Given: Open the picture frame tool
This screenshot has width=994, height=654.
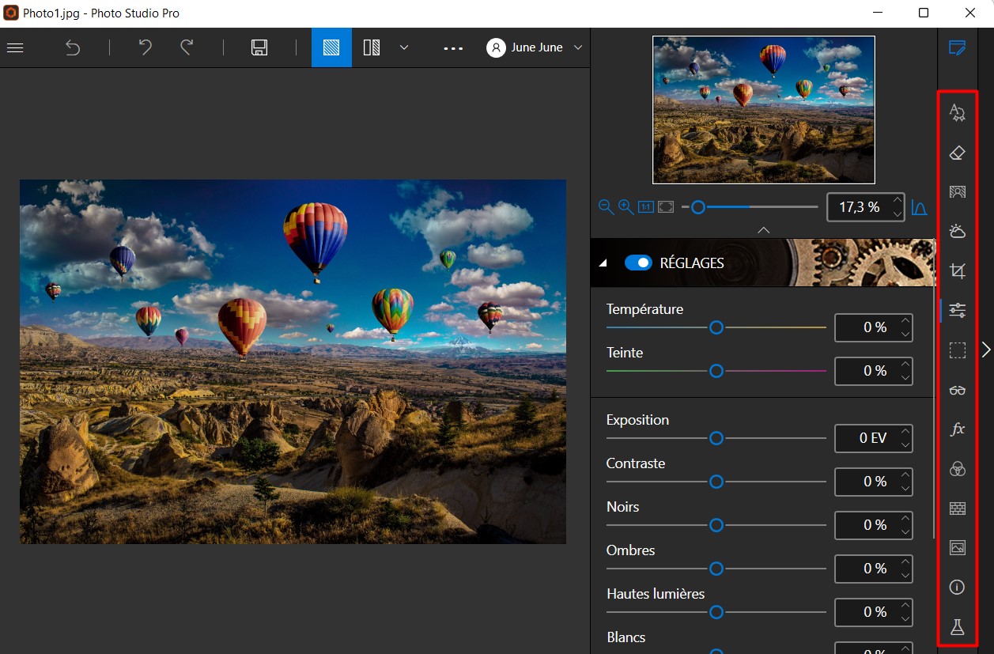Looking at the screenshot, I should (958, 547).
